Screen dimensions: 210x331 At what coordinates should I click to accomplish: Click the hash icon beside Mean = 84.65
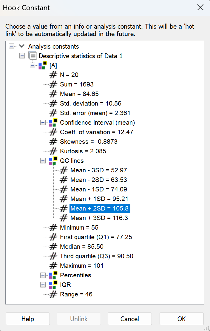(53, 94)
